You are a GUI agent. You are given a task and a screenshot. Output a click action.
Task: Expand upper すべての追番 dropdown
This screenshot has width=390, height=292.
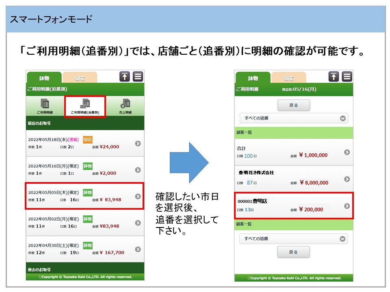point(293,118)
